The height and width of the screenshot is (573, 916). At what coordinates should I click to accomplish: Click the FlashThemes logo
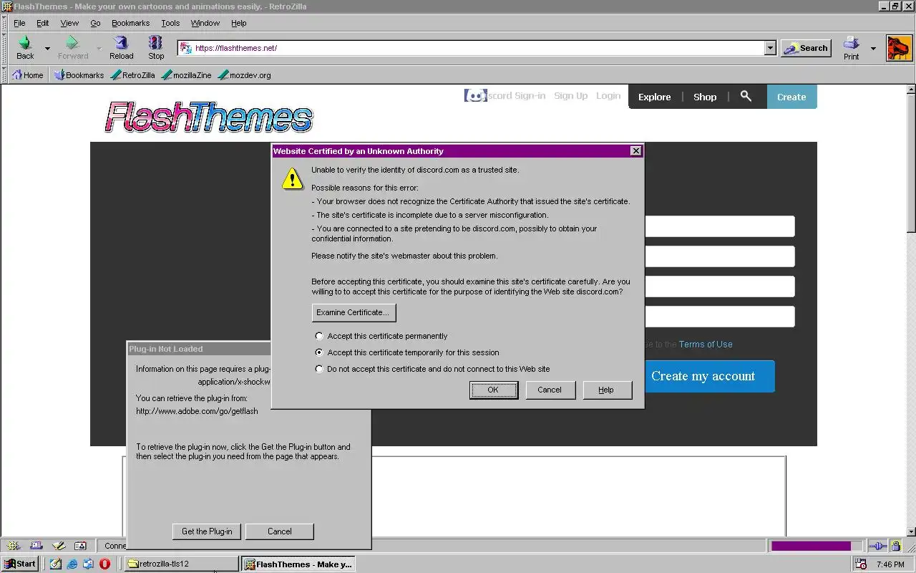(x=209, y=117)
